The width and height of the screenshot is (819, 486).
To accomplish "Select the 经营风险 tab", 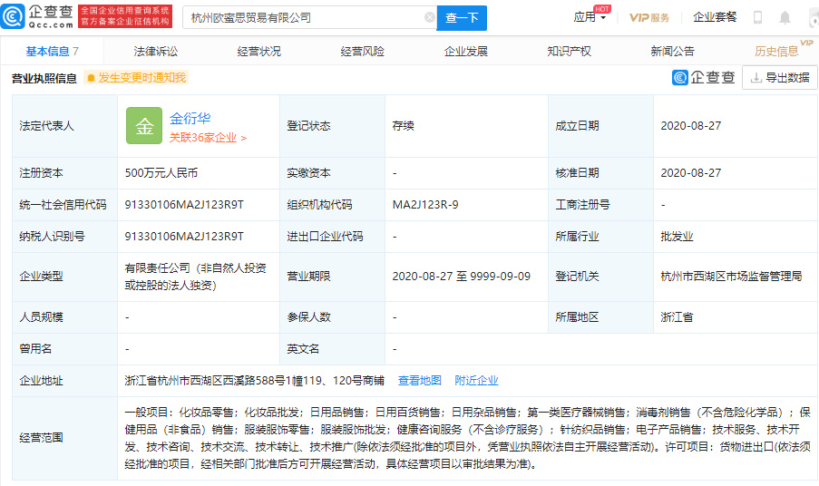I will click(x=363, y=52).
